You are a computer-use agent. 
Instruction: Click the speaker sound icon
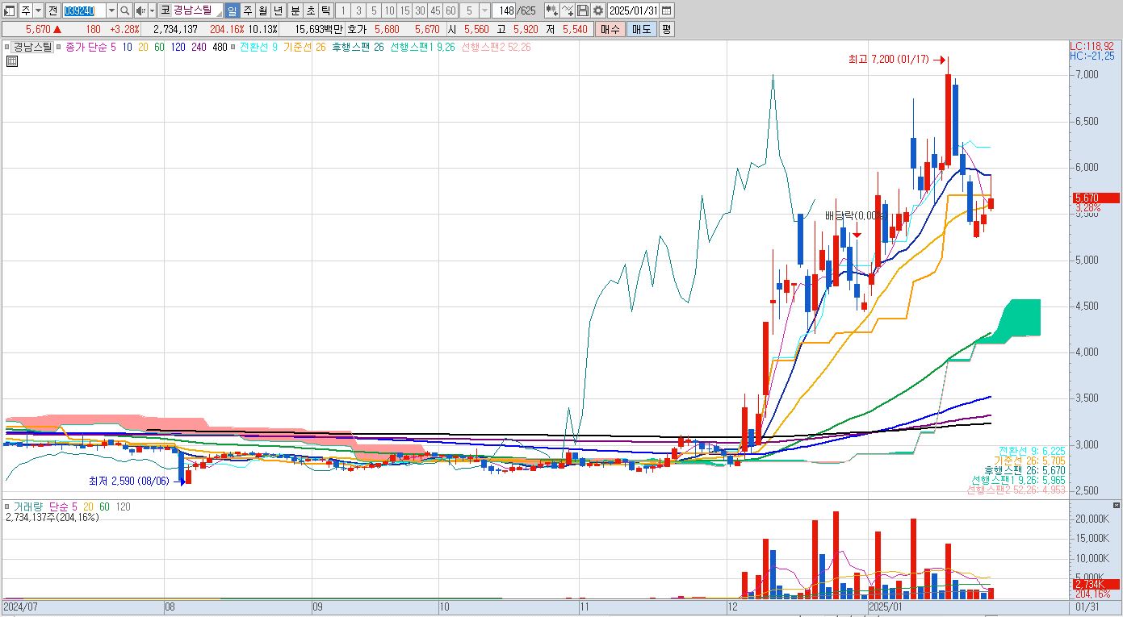(x=140, y=10)
